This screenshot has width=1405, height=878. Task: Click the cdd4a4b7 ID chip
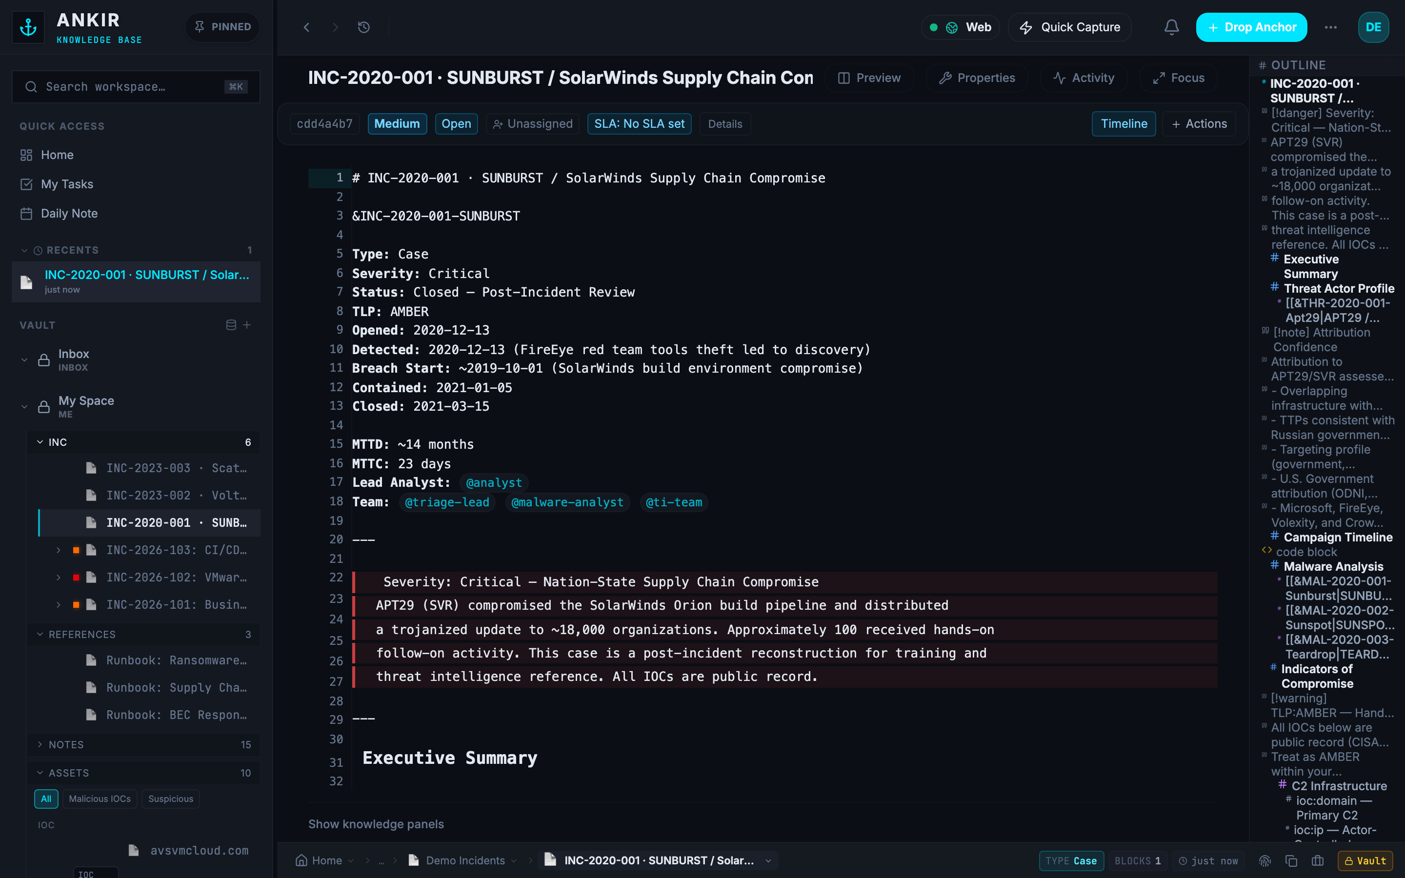click(x=324, y=124)
